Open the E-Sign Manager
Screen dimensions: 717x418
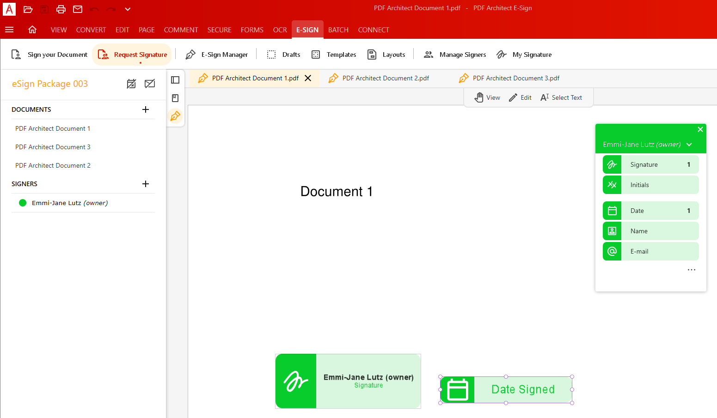click(x=217, y=55)
